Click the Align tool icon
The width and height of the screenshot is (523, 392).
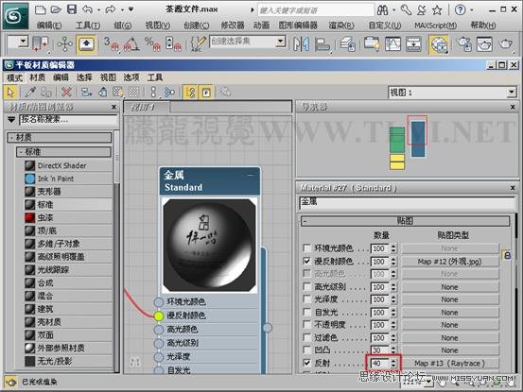click(x=322, y=44)
